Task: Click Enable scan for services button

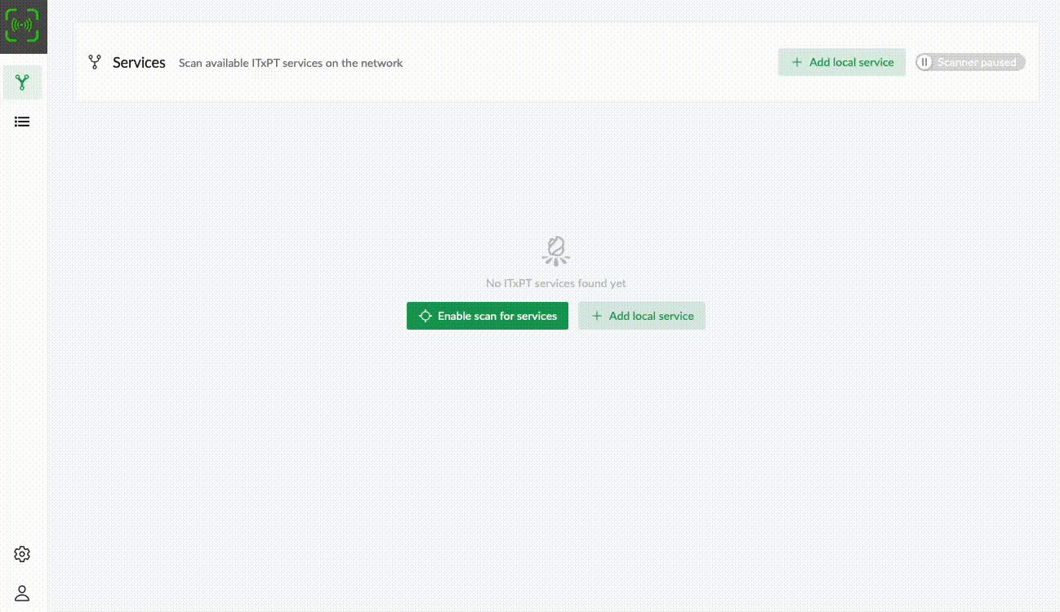Action: [488, 316]
